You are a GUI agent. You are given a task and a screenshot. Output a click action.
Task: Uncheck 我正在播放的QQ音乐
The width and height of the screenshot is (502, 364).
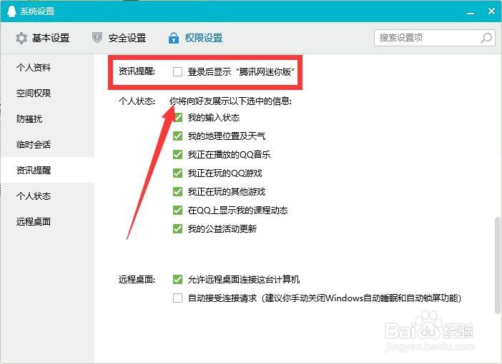(177, 155)
